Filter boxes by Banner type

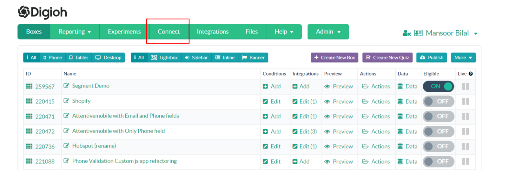pos(253,58)
